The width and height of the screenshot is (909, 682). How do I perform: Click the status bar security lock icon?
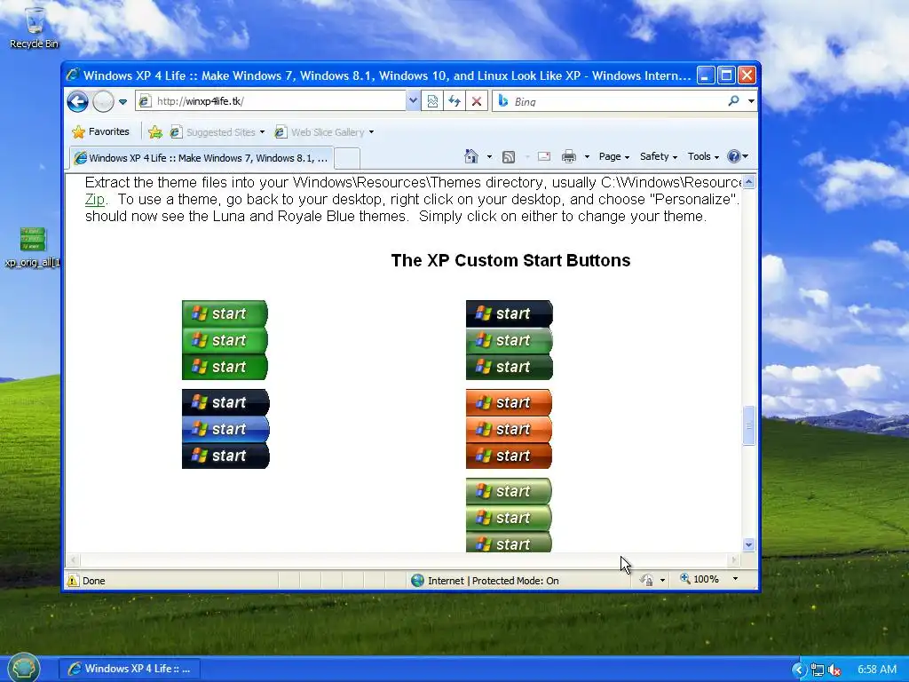pos(646,580)
